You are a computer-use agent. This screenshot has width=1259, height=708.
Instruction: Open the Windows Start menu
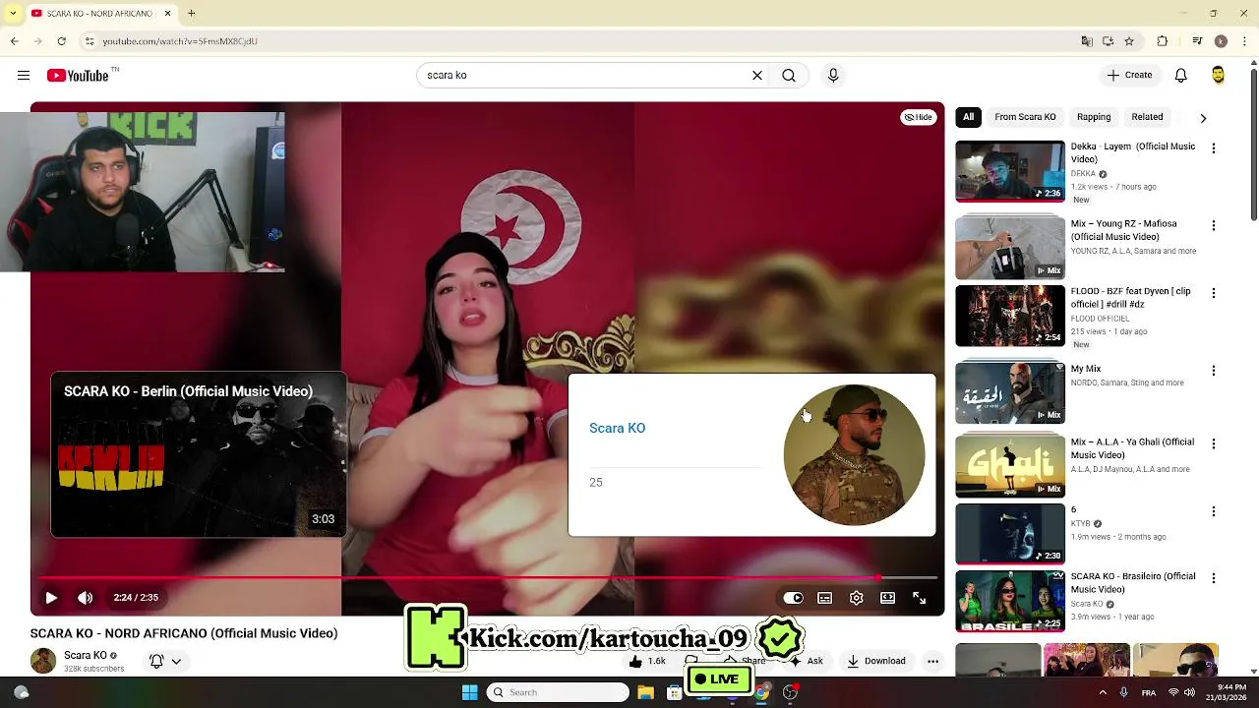point(469,692)
